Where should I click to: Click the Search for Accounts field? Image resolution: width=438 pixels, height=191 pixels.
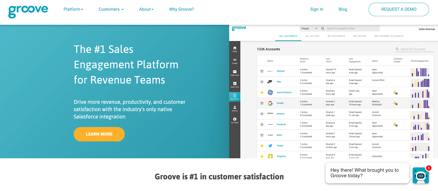414,49
